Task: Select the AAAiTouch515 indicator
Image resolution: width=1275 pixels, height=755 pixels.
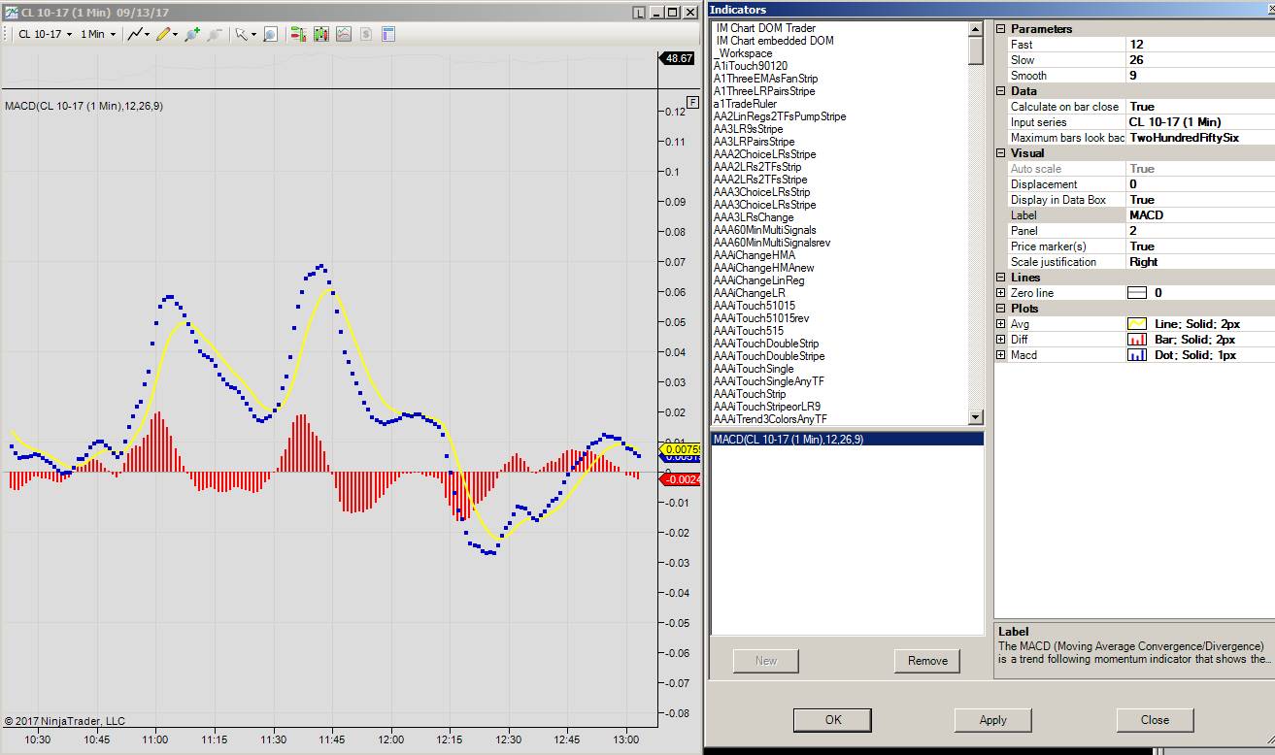Action: tap(749, 331)
